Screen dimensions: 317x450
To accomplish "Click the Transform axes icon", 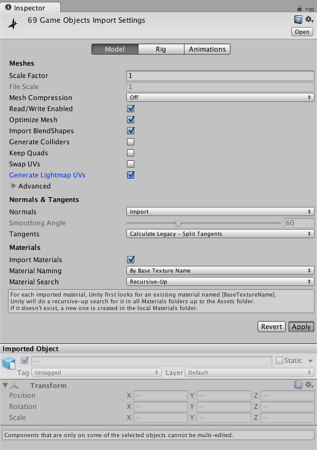I will (x=14, y=385).
